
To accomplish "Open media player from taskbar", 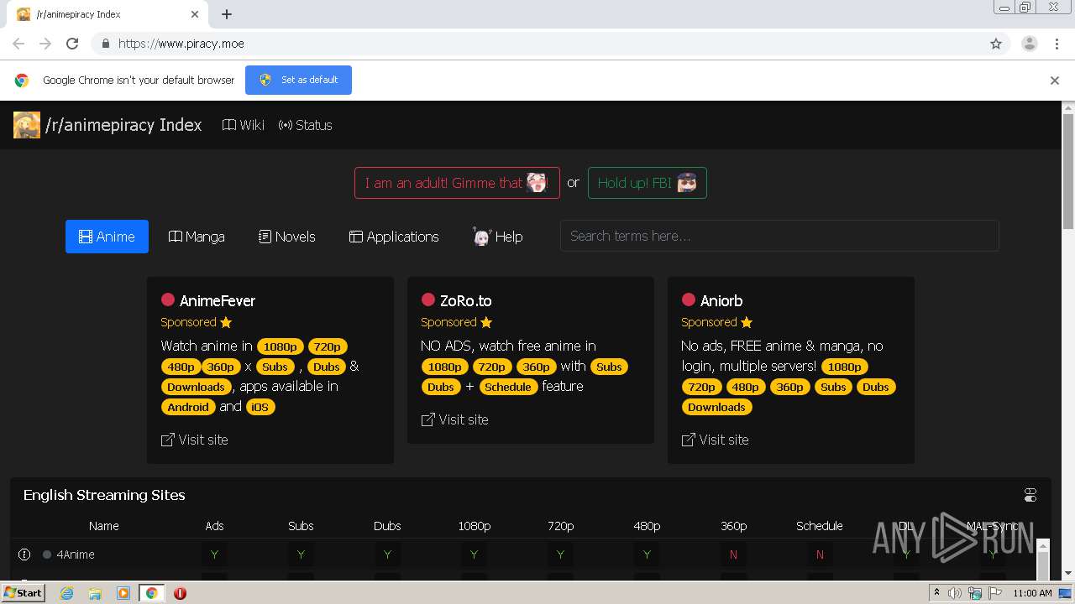I will click(x=123, y=593).
